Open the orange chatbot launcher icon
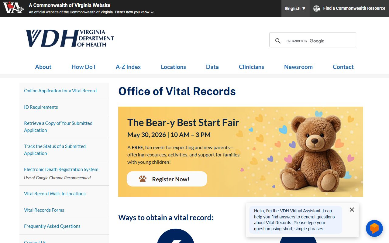Viewport: 389px width, 243px height. coord(374,228)
